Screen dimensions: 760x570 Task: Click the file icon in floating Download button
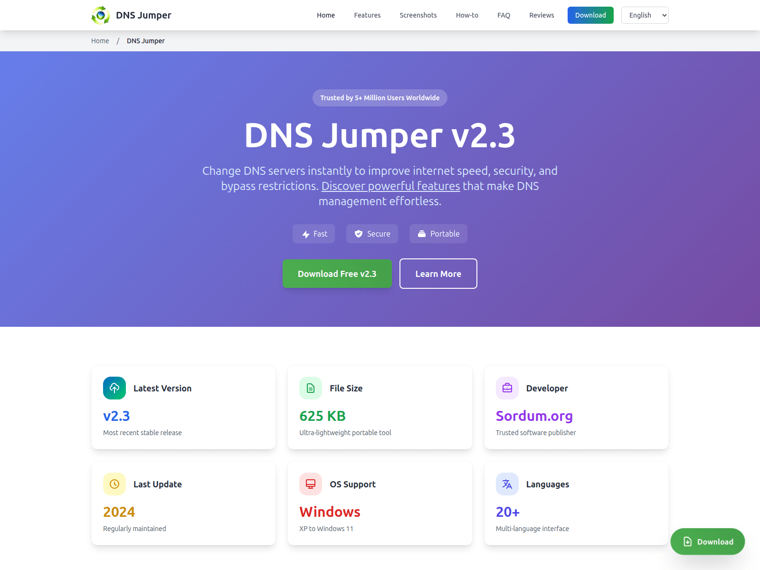687,541
